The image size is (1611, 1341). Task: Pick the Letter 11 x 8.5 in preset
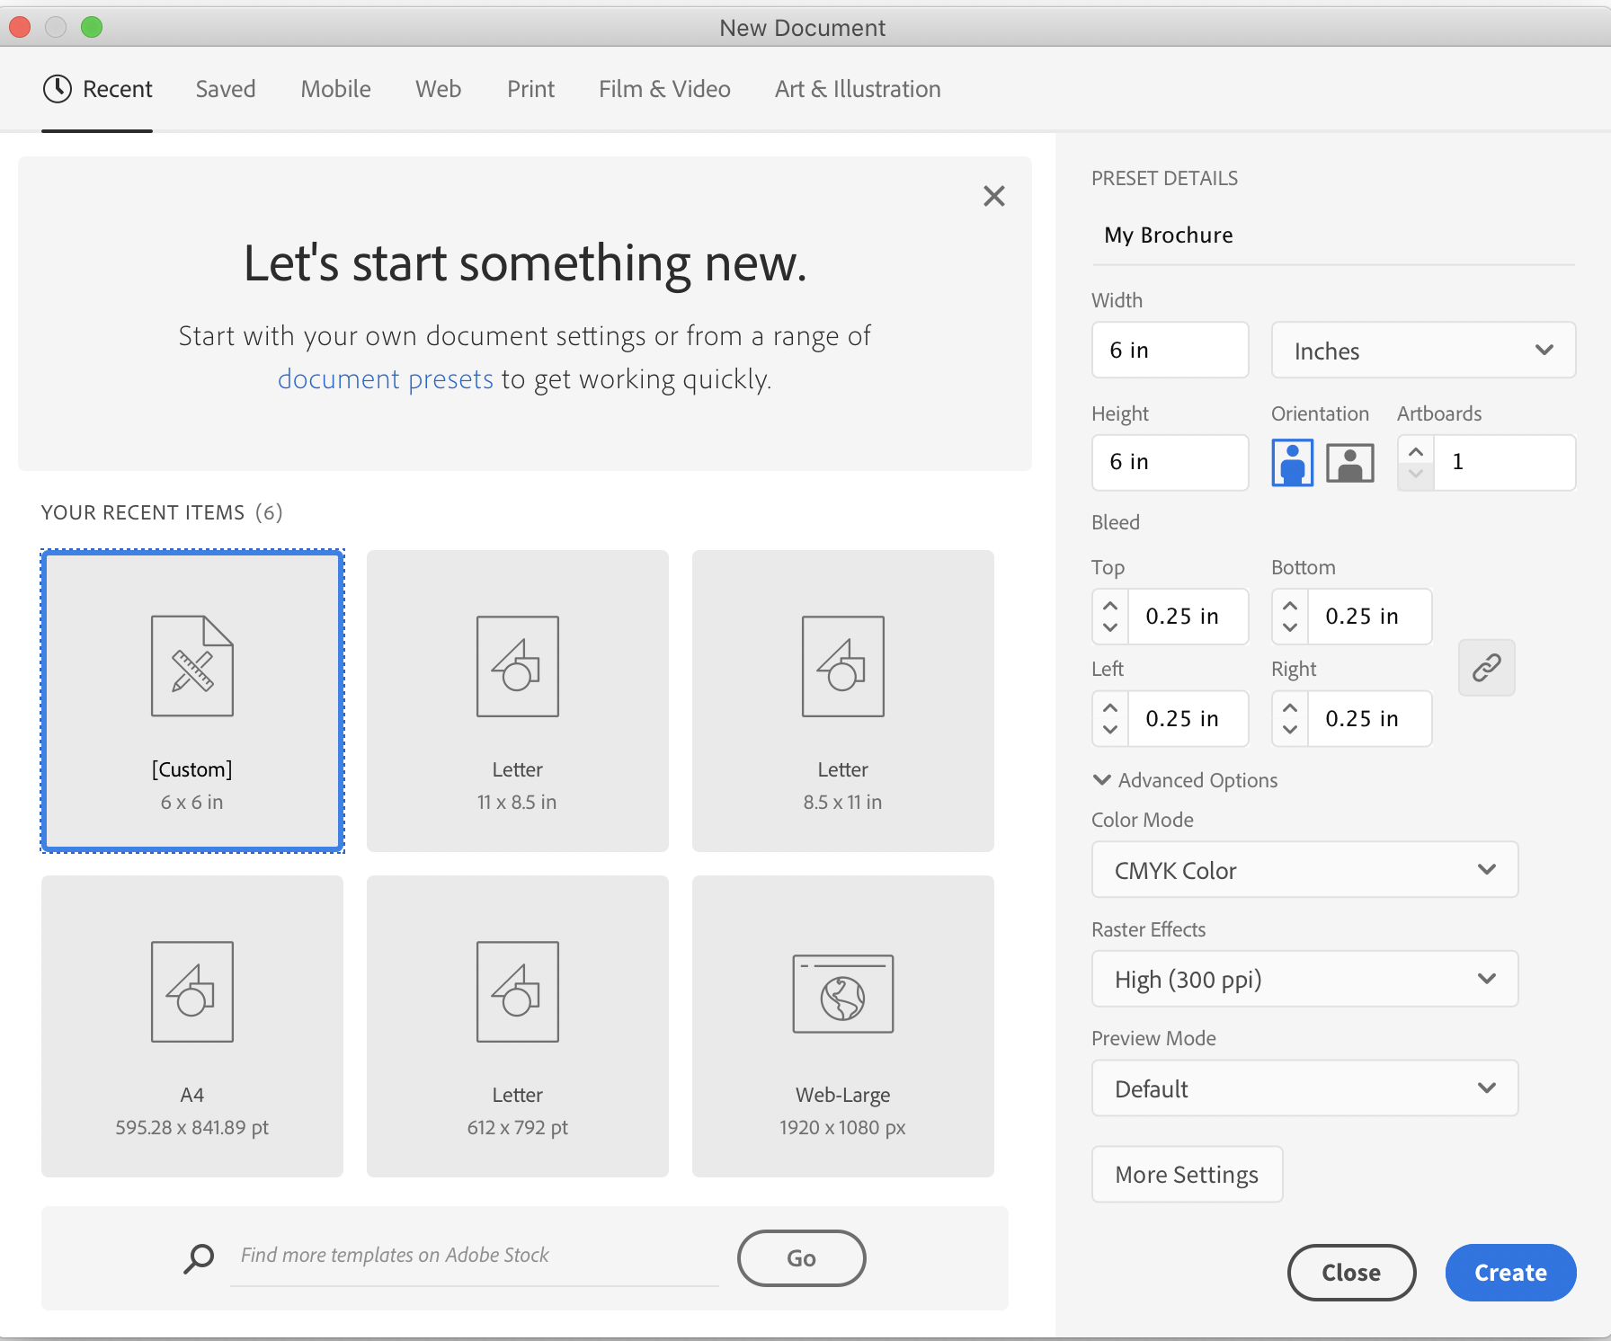click(518, 701)
